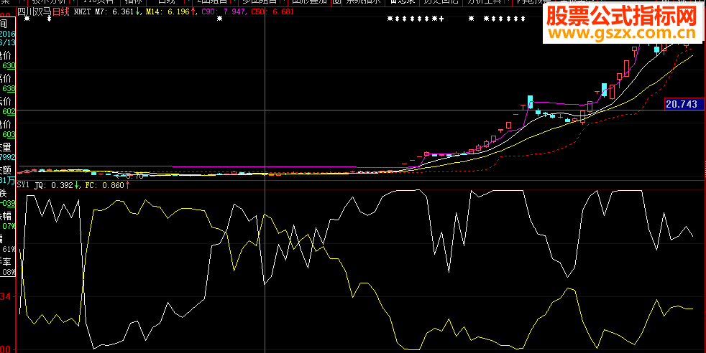Image resolution: width=706 pixels, height=353 pixels.
Task: Click the red up arrow beside FC 0.860
Action: click(127, 185)
